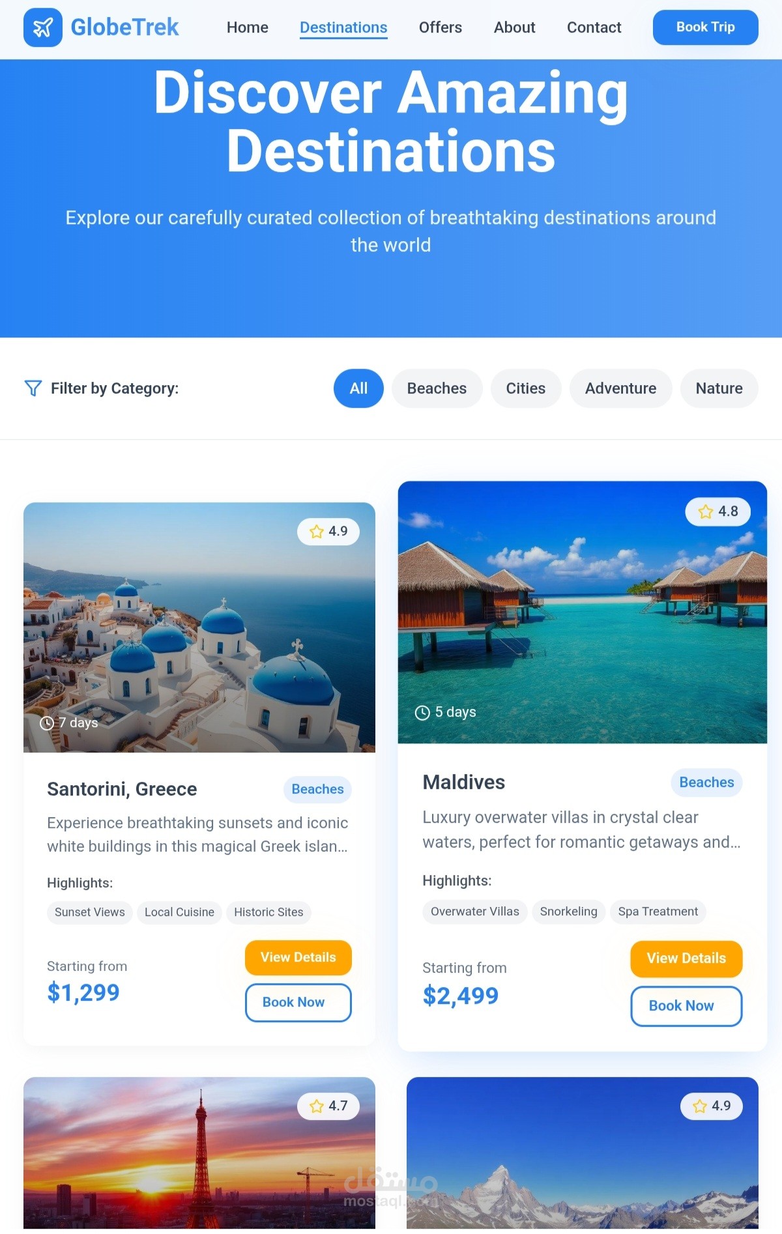Viewport: 782px width, 1234px height.
Task: Click the 4.9 star rating on Santorini
Action: [328, 532]
